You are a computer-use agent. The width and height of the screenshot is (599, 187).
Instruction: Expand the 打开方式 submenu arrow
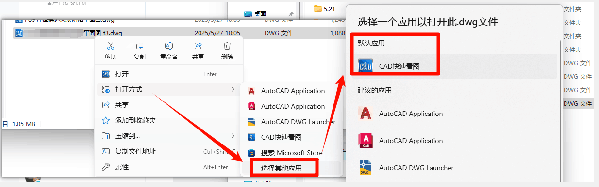click(233, 89)
